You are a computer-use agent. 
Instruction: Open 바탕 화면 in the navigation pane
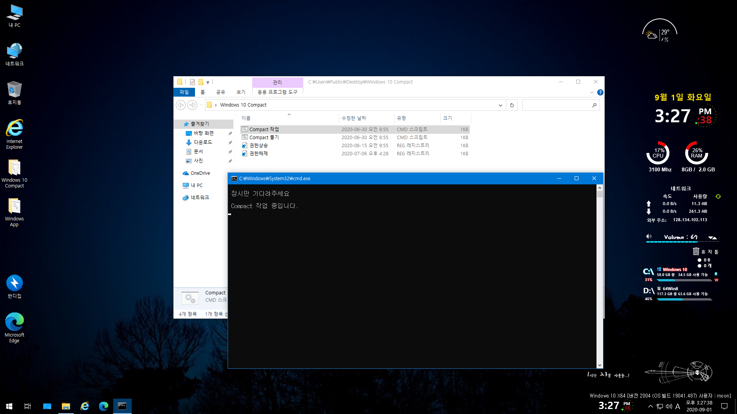coord(203,133)
